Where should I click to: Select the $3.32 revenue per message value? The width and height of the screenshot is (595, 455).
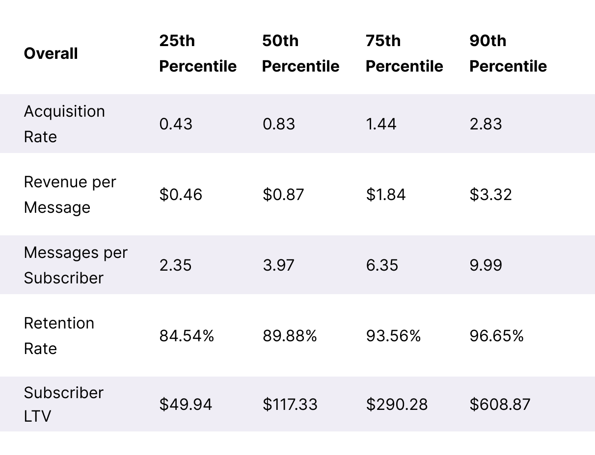point(490,195)
